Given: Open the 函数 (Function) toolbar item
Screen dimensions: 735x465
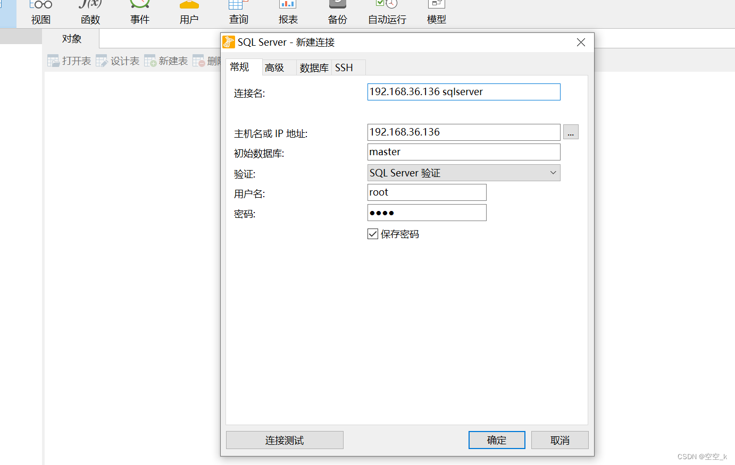Looking at the screenshot, I should pyautogui.click(x=90, y=13).
